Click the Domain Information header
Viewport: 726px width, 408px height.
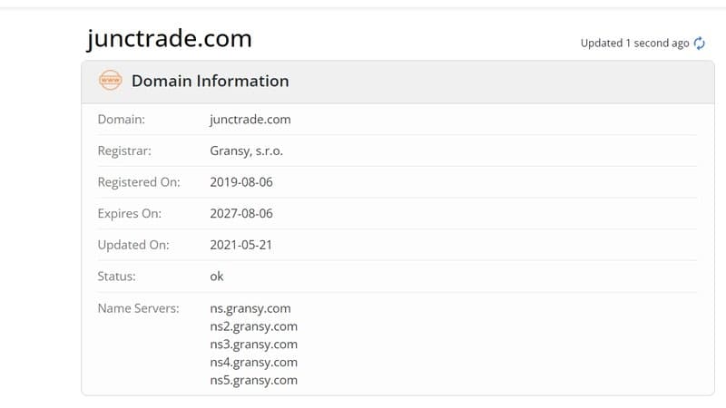pyautogui.click(x=211, y=81)
